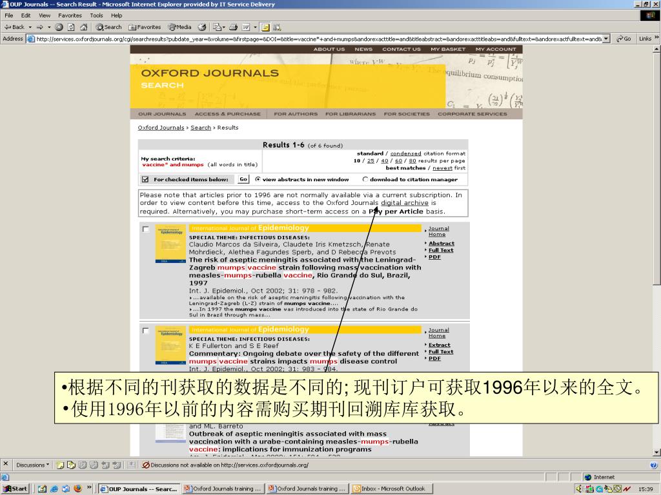Viewport: 661px width, 495px height.
Task: Close the Discussions bar with X
Action: 5,464
